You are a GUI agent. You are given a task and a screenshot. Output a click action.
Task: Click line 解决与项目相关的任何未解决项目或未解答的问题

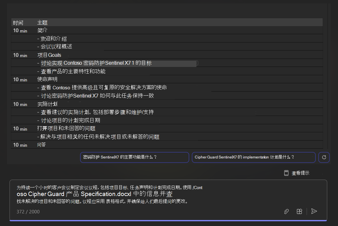point(98,137)
